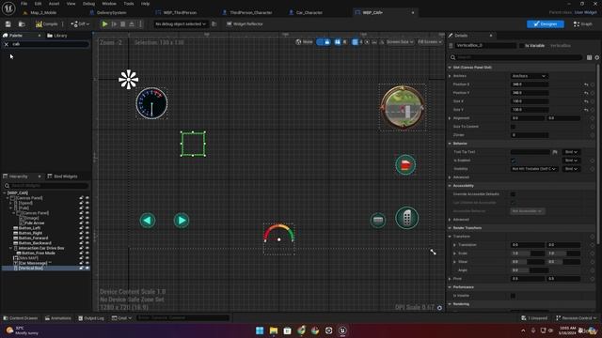
Task: Select the speedometer gauge widget on canvas
Action: [151, 103]
